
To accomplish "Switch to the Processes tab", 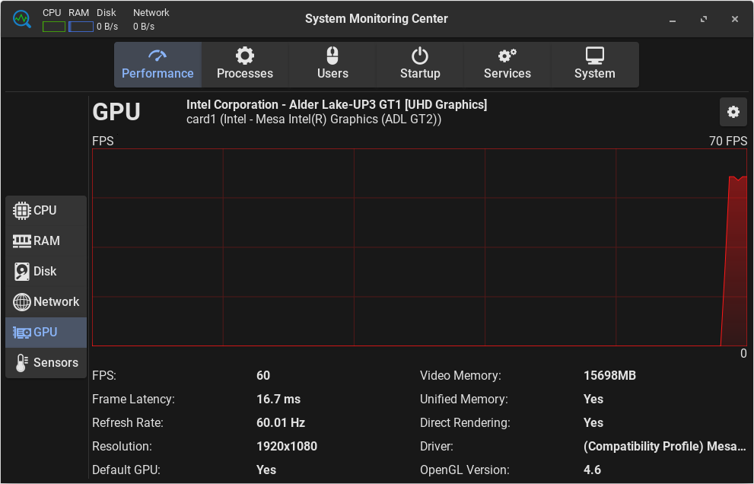I will pyautogui.click(x=245, y=65).
